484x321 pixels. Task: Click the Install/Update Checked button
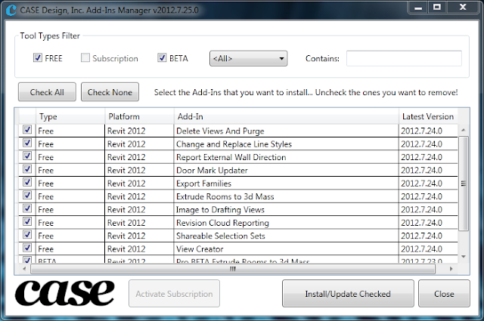click(x=348, y=294)
